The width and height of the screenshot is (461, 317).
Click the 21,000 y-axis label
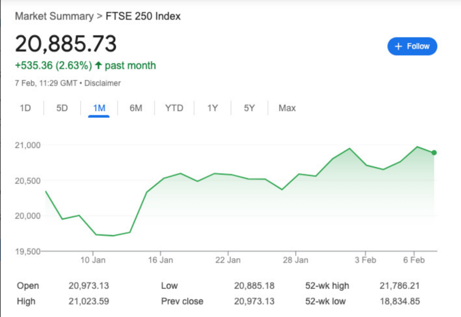tap(27, 145)
